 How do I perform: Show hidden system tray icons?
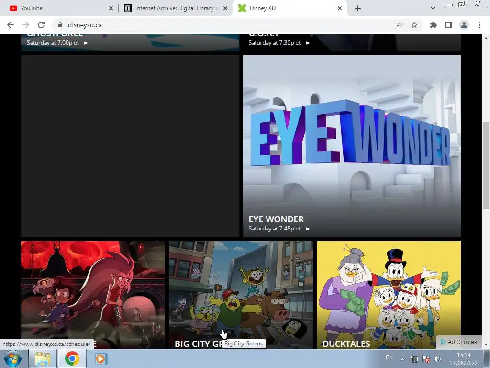tap(403, 359)
